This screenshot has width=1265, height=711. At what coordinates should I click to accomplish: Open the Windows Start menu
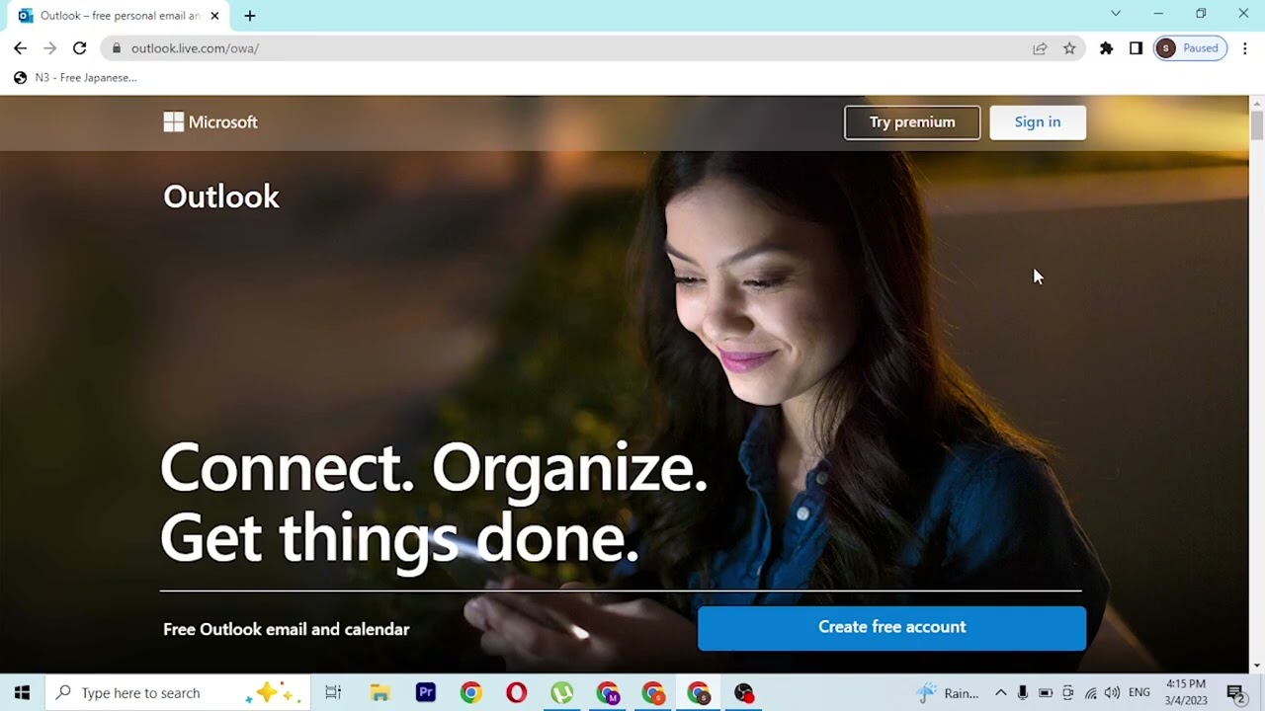(x=22, y=692)
